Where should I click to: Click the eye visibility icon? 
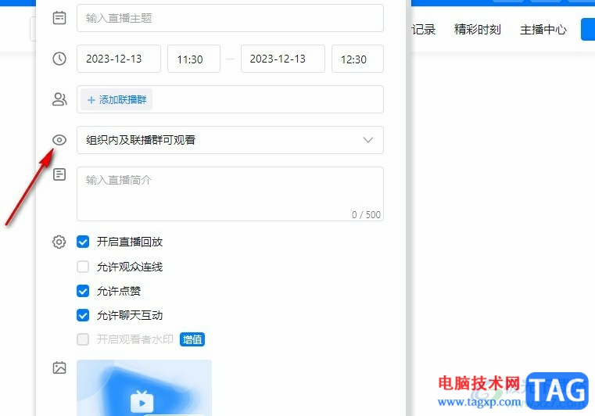(59, 140)
